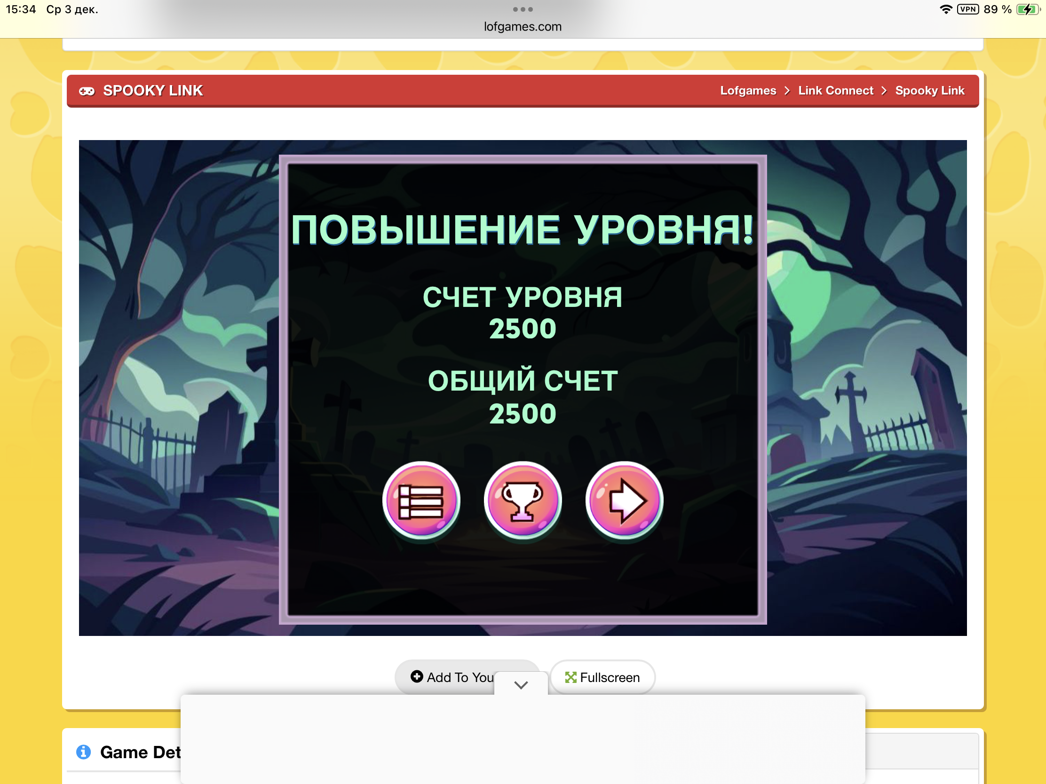This screenshot has height=784, width=1046.
Task: Click the blue info icon near Game Details
Action: click(x=84, y=752)
